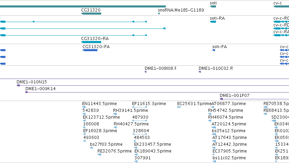Click the EC37905.5prime label

(230, 151)
